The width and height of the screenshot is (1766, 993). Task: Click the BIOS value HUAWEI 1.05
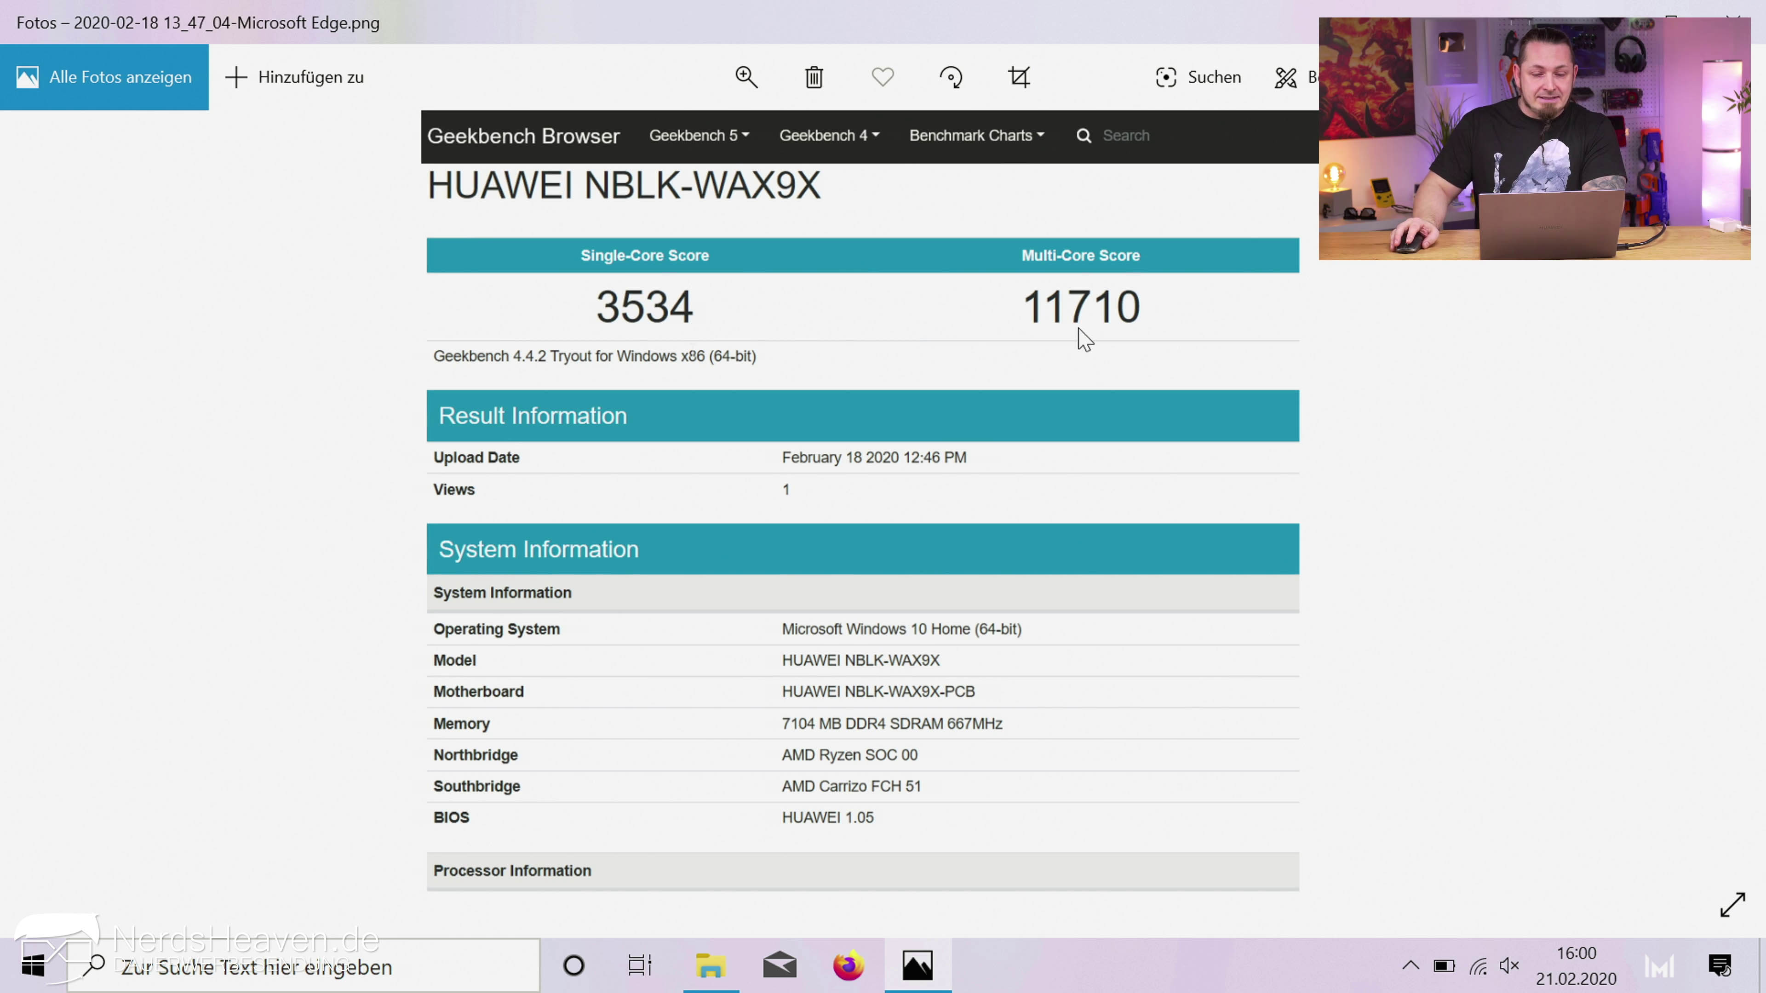point(827,817)
